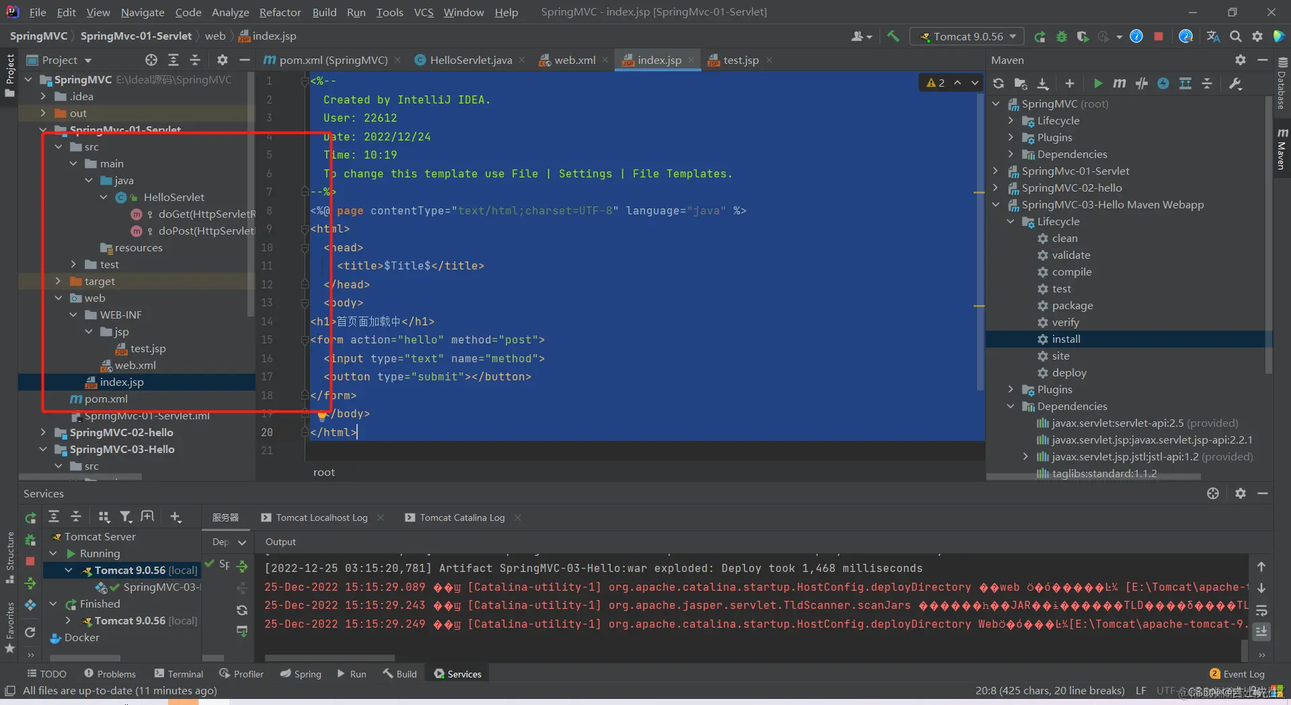The height and width of the screenshot is (705, 1291).
Task: Select opened file in Project panel target icon
Action: [x=151, y=60]
